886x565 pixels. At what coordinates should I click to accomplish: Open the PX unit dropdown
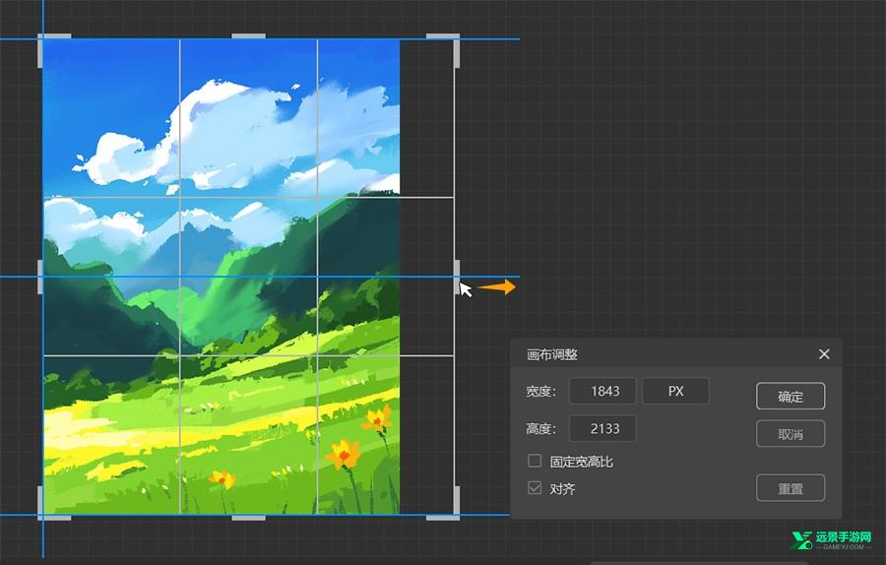tap(675, 391)
